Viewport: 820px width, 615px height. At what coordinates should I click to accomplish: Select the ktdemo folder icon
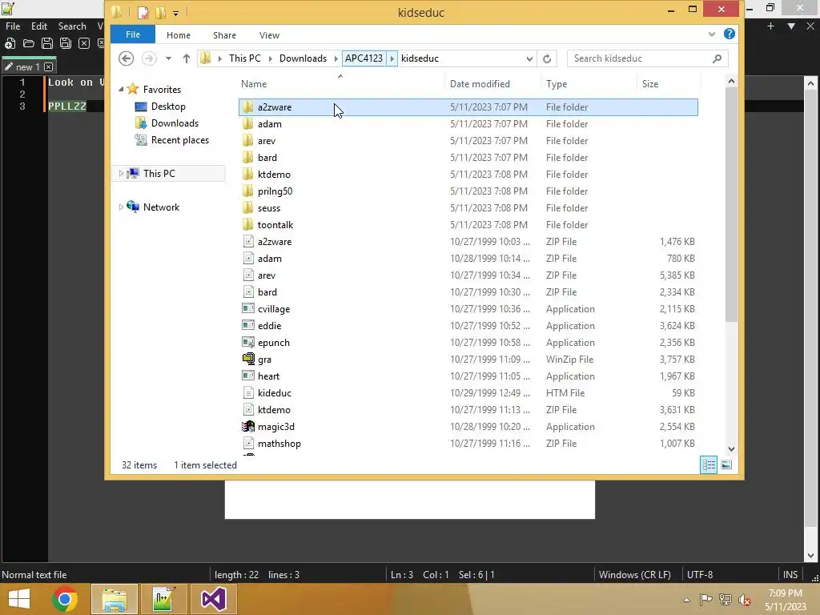pyautogui.click(x=248, y=174)
